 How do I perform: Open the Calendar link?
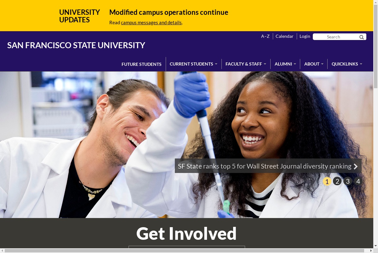[x=284, y=36]
